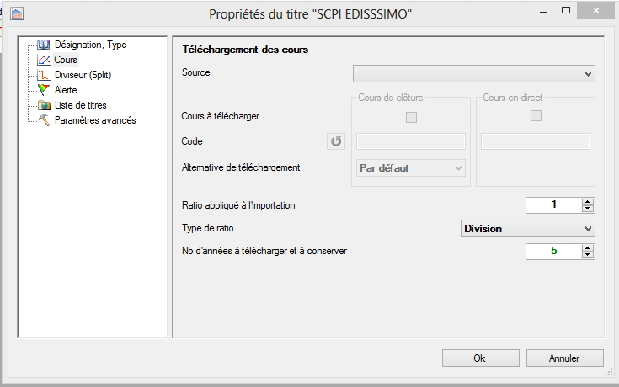Image resolution: width=619 pixels, height=387 pixels.
Task: Click the Diviseur (Split) icon
Action: [45, 75]
